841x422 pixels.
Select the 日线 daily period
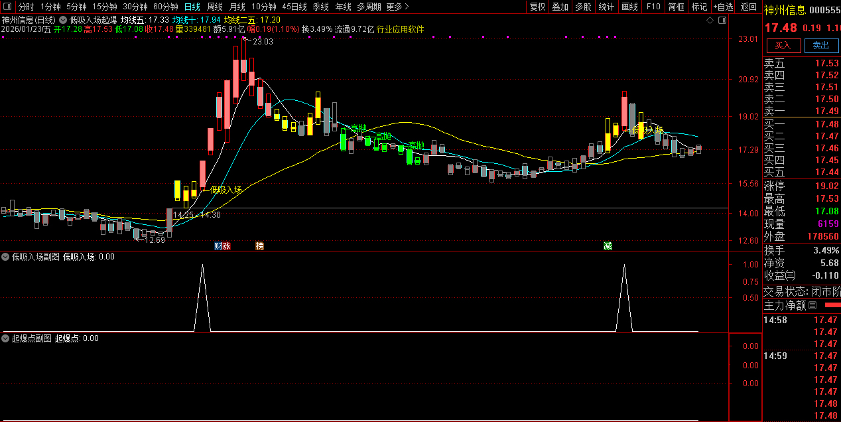[x=192, y=7]
